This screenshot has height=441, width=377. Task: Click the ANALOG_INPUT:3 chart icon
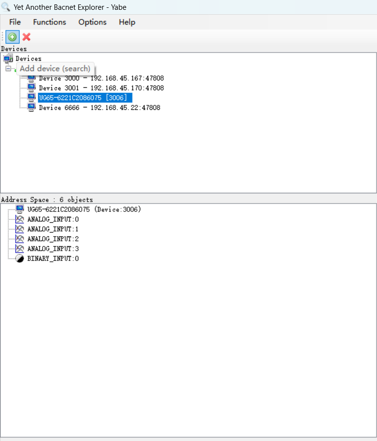pos(20,249)
